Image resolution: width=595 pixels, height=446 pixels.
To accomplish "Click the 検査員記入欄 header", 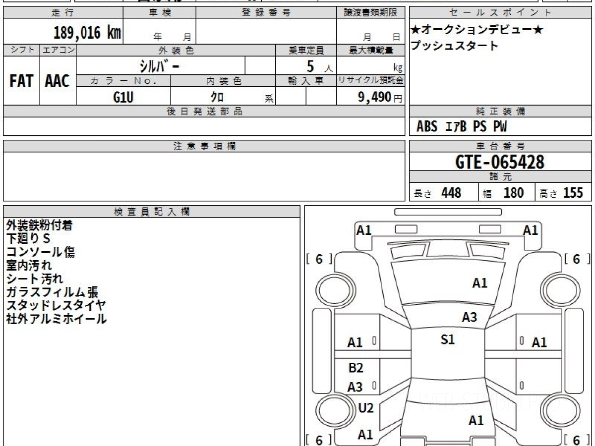I will point(152,211).
